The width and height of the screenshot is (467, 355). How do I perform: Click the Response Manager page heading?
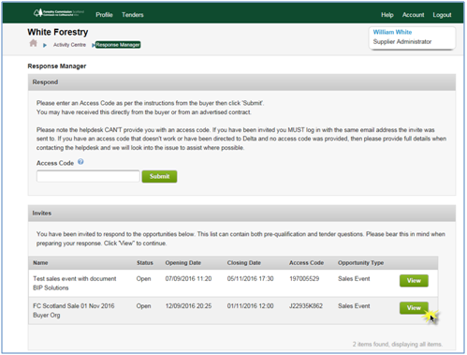tap(57, 67)
